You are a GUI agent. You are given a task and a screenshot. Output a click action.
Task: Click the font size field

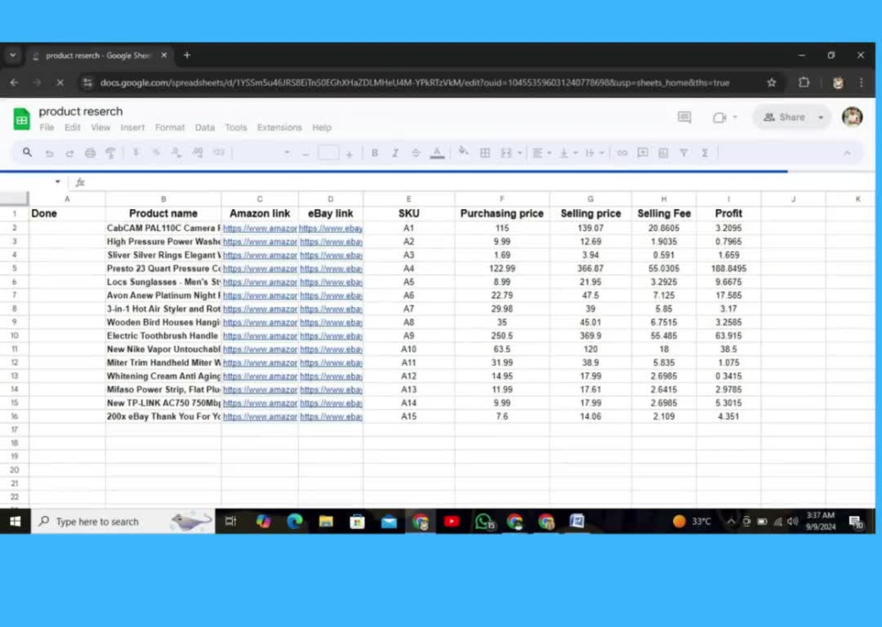(328, 153)
